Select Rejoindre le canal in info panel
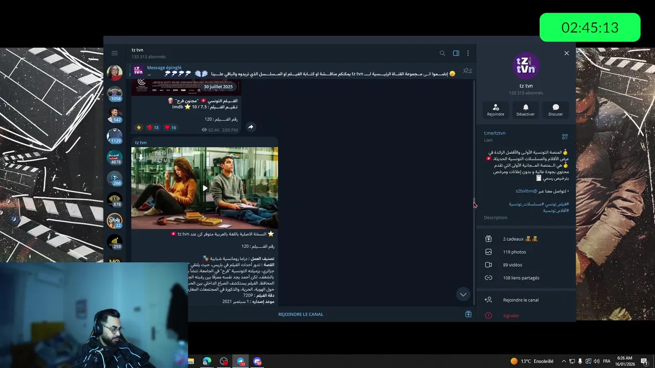655x368 pixels. point(526,300)
